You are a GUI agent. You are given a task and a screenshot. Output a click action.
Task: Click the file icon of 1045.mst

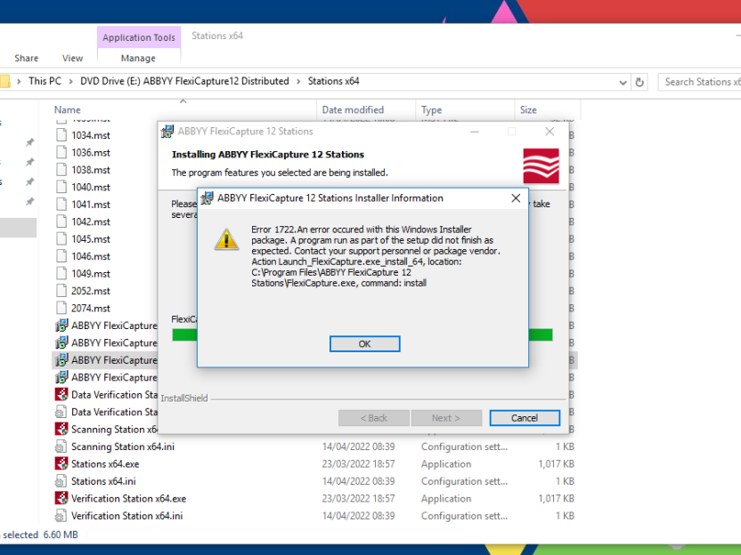(x=61, y=238)
